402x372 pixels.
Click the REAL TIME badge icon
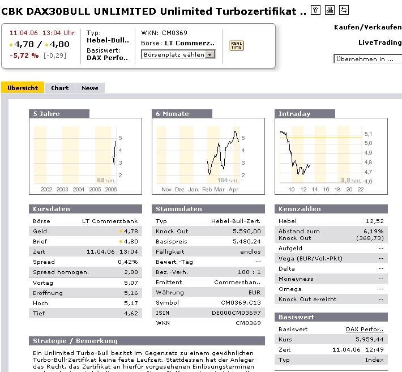[x=236, y=45]
